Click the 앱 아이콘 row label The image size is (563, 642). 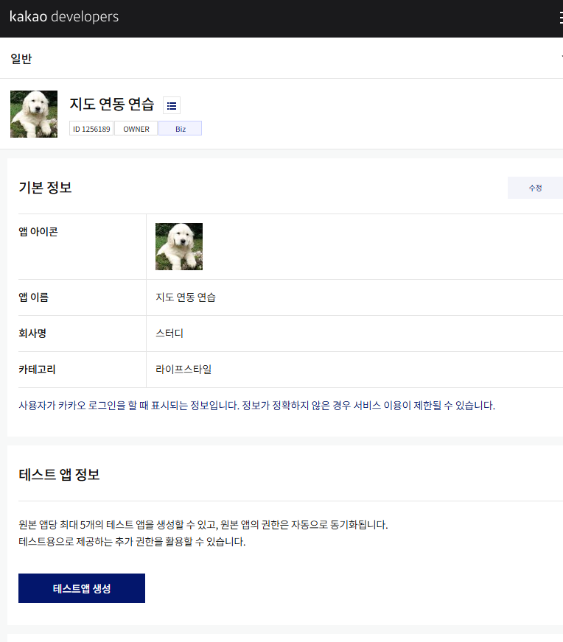(38, 232)
